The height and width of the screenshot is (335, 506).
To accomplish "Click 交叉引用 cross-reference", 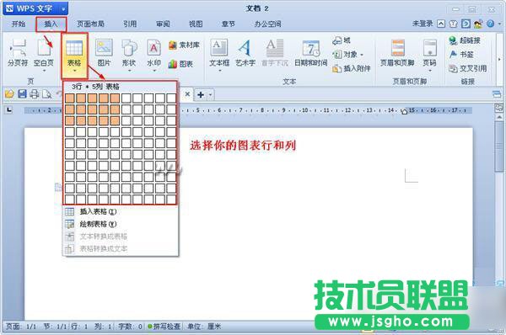I will 468,68.
